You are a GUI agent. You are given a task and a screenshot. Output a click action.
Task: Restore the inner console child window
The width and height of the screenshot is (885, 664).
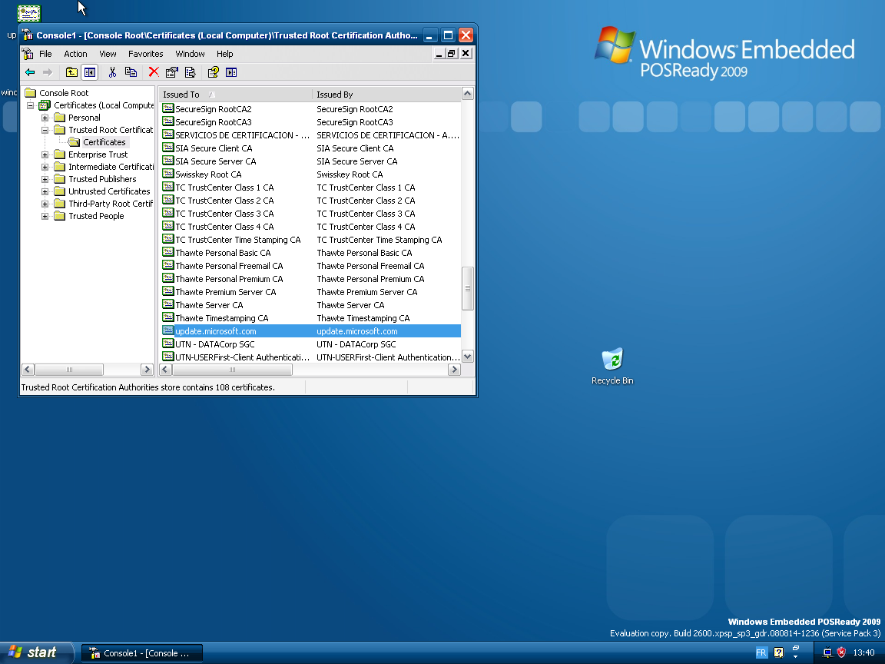[452, 54]
